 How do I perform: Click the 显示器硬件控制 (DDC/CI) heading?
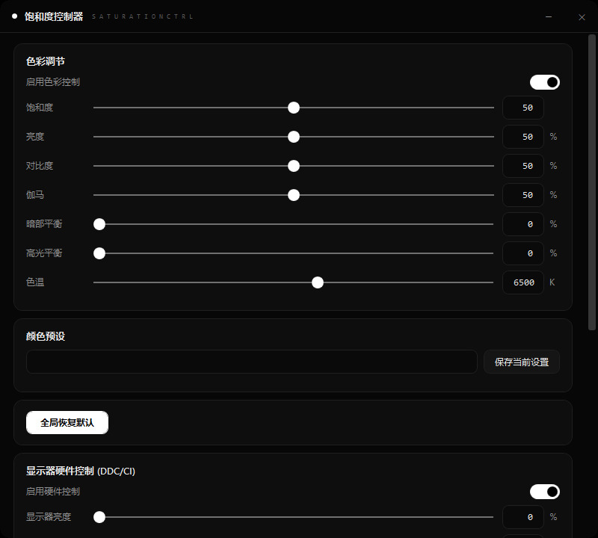pos(81,471)
